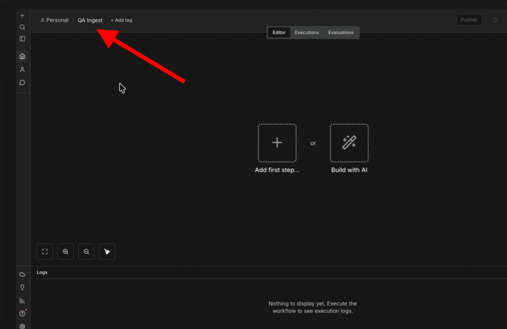
Task: Select the Editor tab
Action: coord(279,32)
